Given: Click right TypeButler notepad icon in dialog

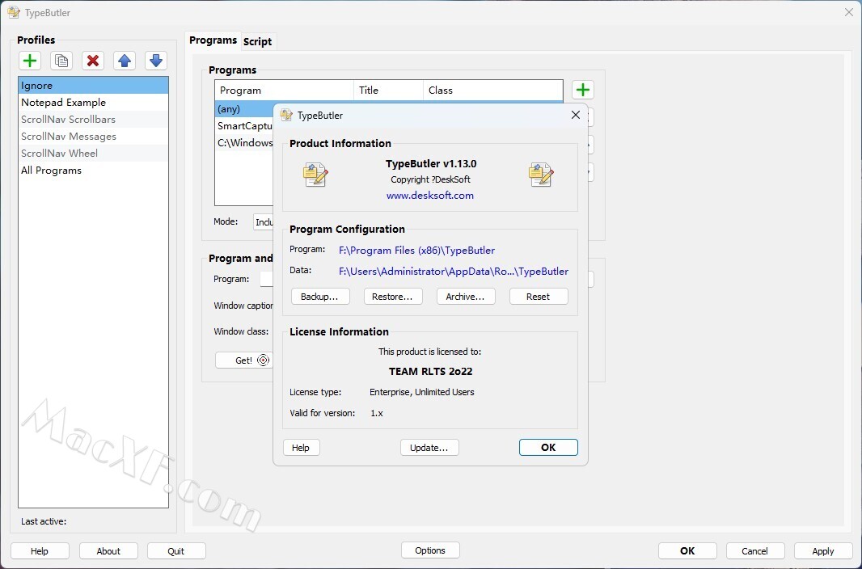Looking at the screenshot, I should 541,175.
